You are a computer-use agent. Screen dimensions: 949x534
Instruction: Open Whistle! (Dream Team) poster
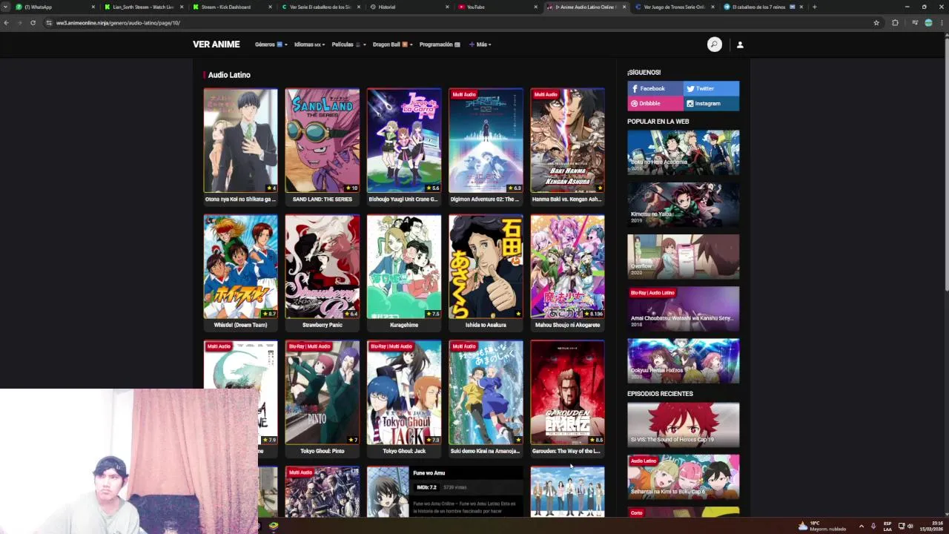click(240, 266)
